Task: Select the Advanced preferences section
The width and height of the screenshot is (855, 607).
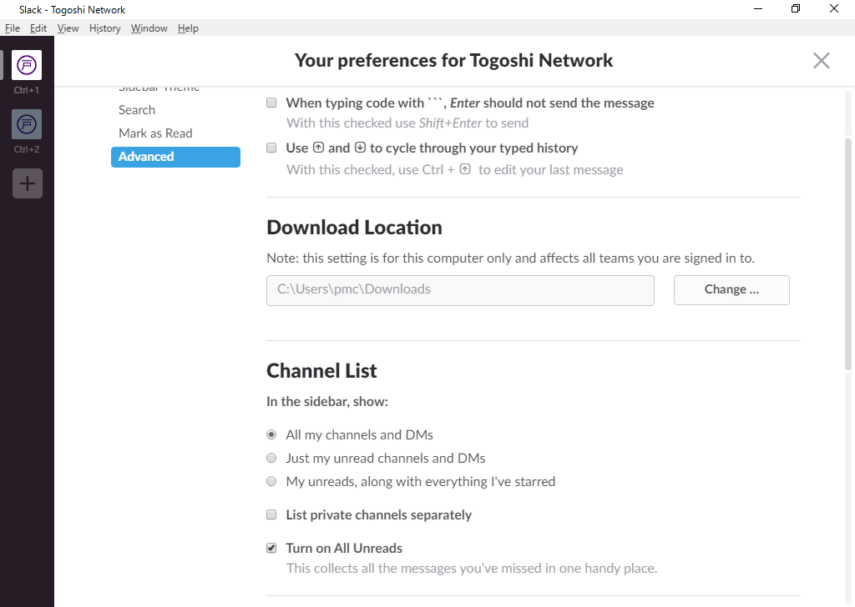Action: (x=175, y=157)
